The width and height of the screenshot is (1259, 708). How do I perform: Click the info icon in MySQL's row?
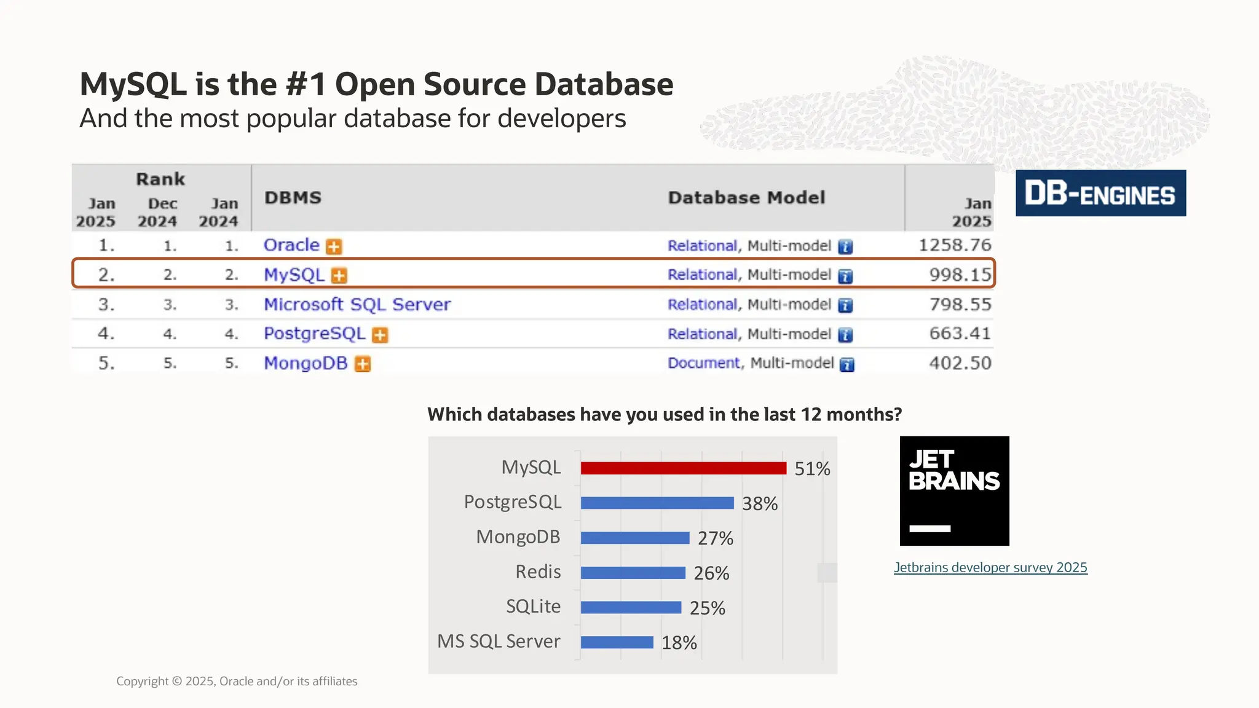point(845,277)
